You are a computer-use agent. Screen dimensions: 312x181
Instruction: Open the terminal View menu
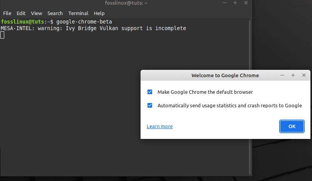point(36,14)
